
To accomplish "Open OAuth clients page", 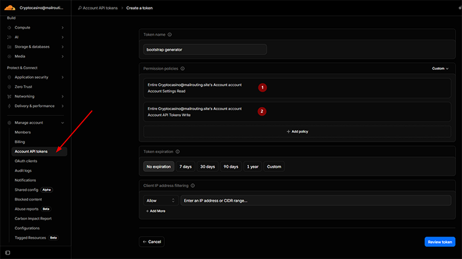I will (26, 161).
